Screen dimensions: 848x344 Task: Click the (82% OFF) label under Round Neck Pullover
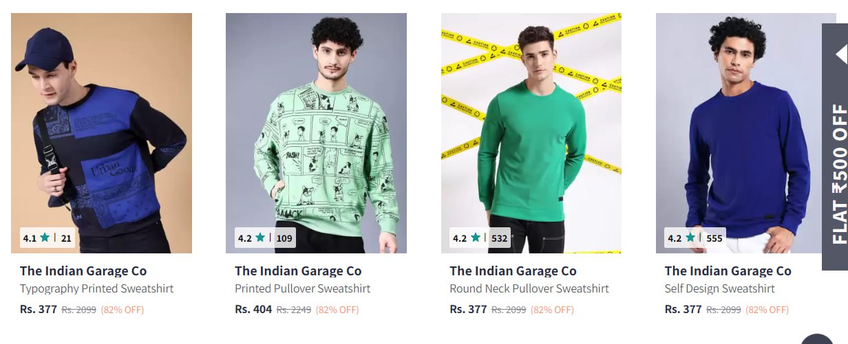[552, 310]
